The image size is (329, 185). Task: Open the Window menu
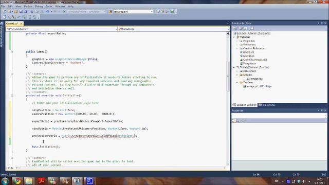coord(60,7)
